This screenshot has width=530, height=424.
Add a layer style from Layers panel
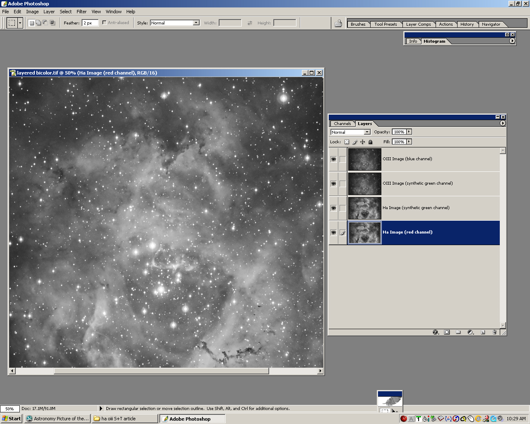pyautogui.click(x=435, y=332)
